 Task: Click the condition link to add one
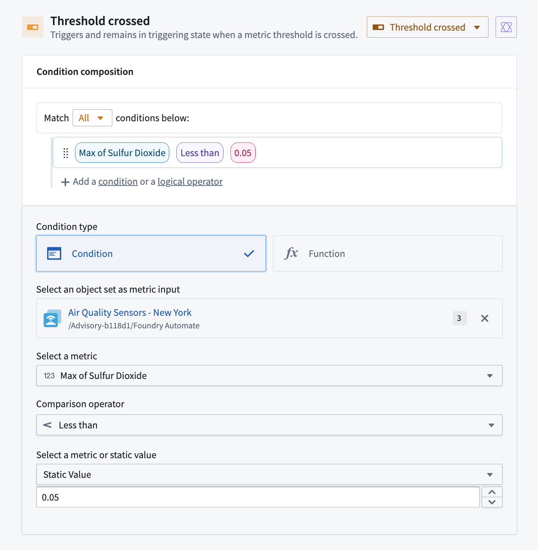click(118, 182)
